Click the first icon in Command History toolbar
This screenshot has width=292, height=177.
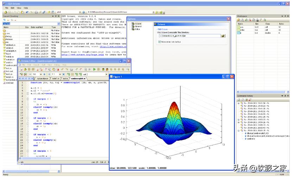pyautogui.click(x=239, y=100)
